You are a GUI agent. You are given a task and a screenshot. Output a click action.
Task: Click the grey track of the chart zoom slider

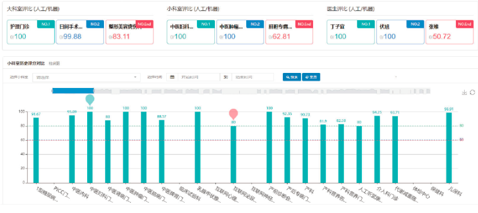pyautogui.click(x=262, y=90)
